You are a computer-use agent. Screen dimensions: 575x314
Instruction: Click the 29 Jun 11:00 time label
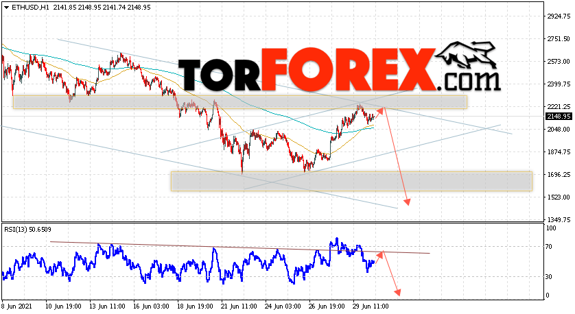[371, 306]
